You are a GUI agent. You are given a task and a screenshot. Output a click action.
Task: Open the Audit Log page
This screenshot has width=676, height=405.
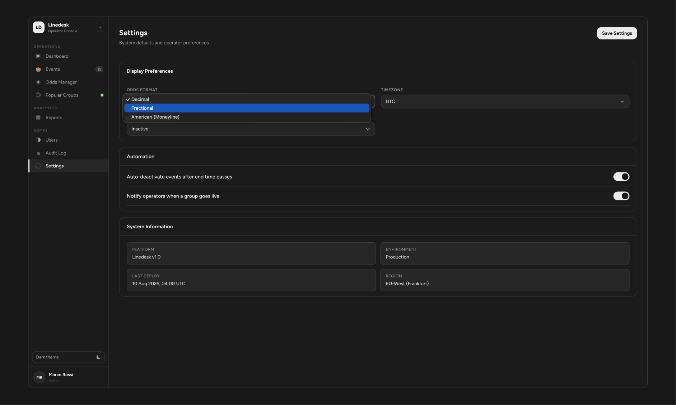69,153
